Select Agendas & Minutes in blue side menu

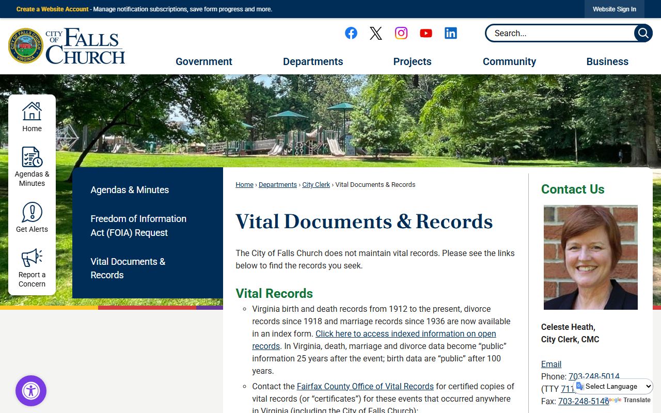click(x=130, y=190)
